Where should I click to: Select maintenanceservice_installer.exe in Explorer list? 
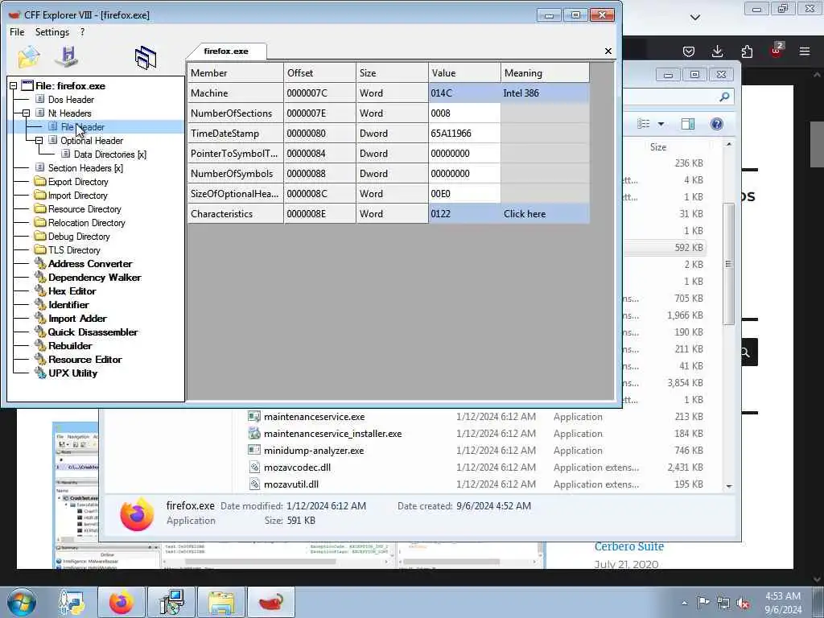point(332,434)
